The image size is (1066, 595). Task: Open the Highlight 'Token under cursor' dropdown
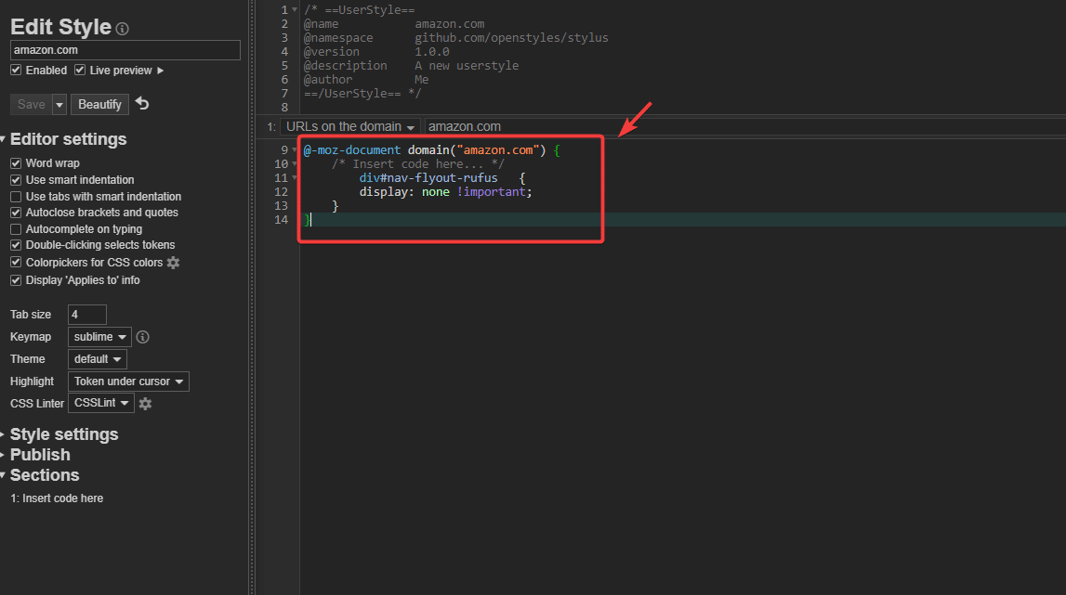[x=128, y=382]
